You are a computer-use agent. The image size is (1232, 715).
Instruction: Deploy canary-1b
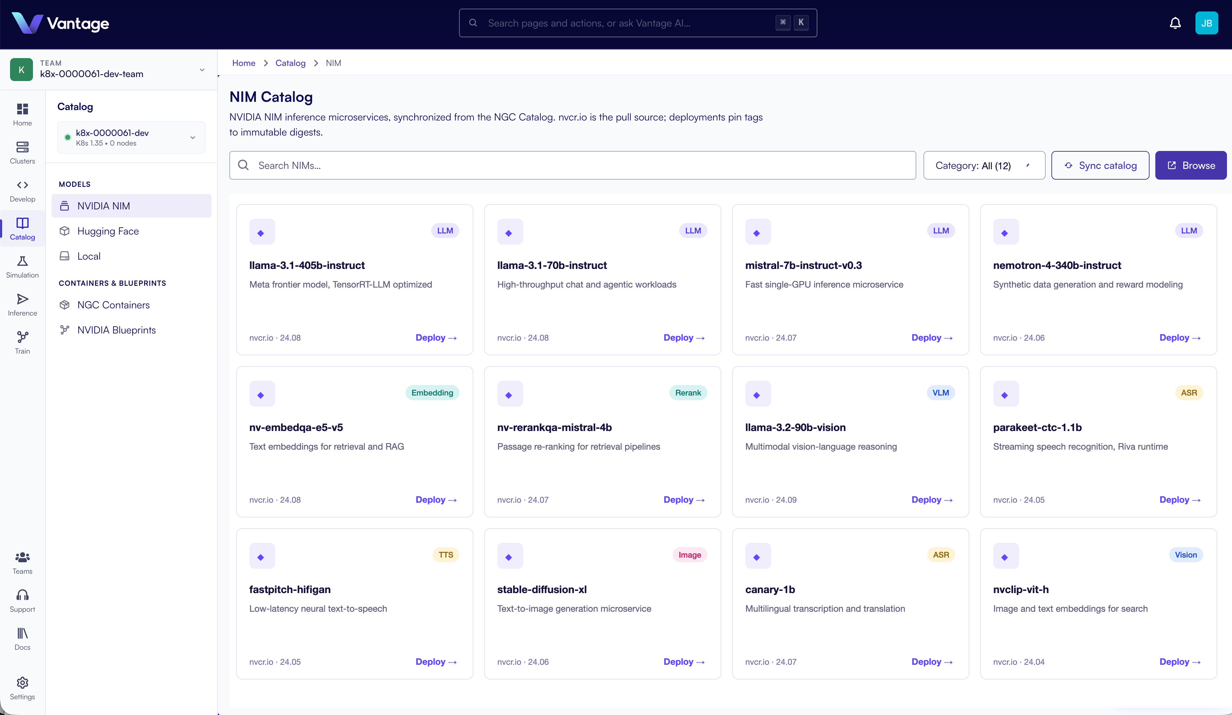tap(932, 661)
